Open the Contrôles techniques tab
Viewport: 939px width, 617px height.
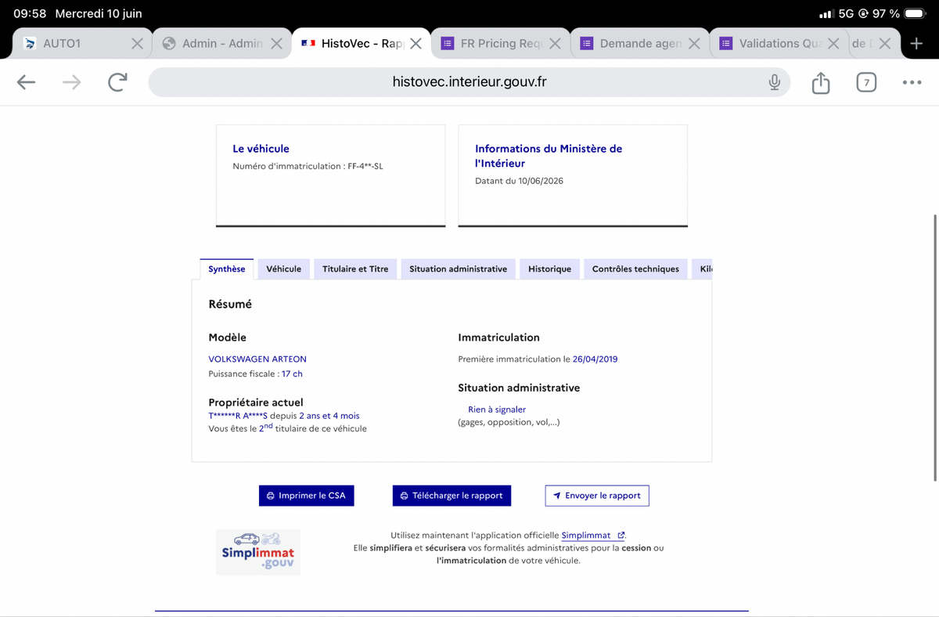(635, 269)
